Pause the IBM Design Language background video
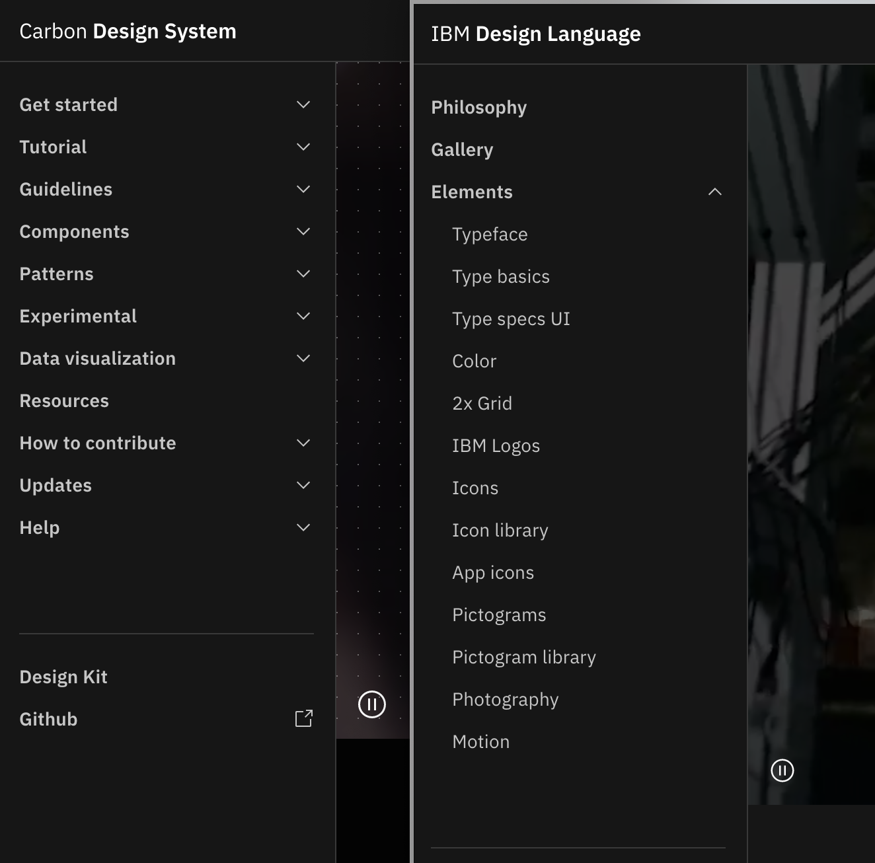Image resolution: width=875 pixels, height=863 pixels. click(x=782, y=770)
